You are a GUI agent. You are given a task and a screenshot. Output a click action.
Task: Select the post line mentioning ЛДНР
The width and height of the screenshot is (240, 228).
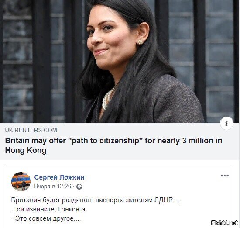click(x=95, y=200)
